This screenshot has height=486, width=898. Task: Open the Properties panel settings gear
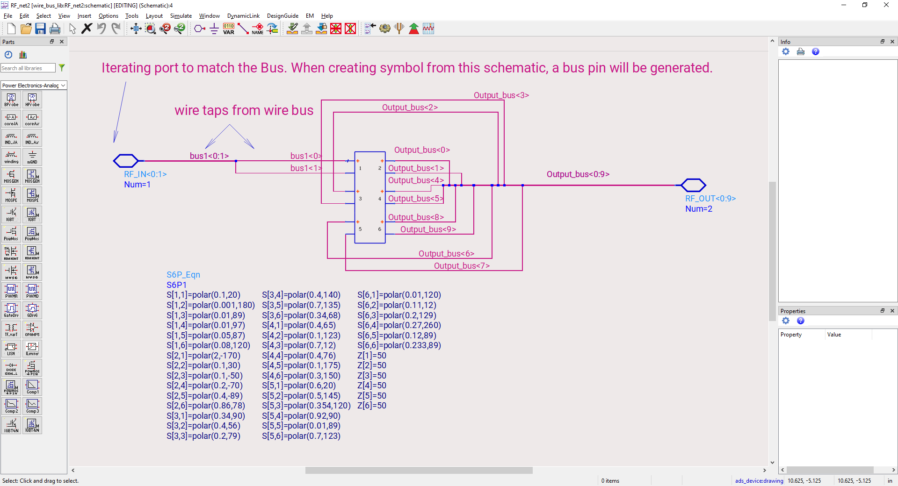pyautogui.click(x=786, y=321)
